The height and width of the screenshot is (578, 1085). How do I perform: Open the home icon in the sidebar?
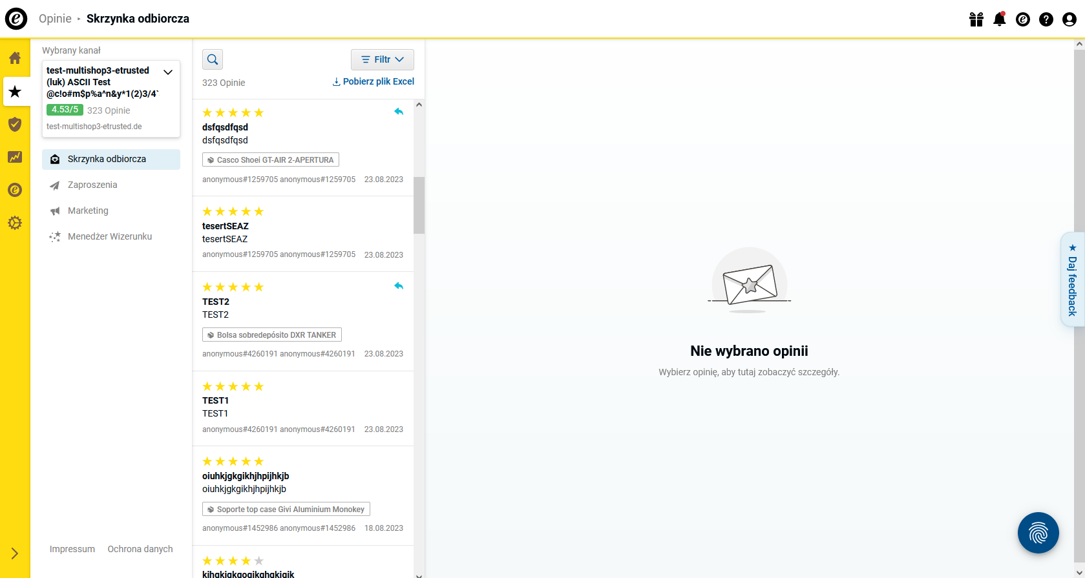pos(15,58)
